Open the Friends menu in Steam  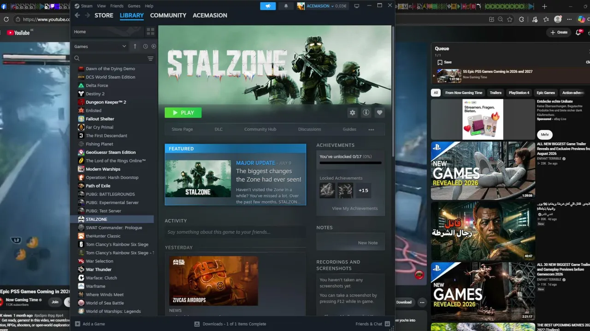[117, 6]
